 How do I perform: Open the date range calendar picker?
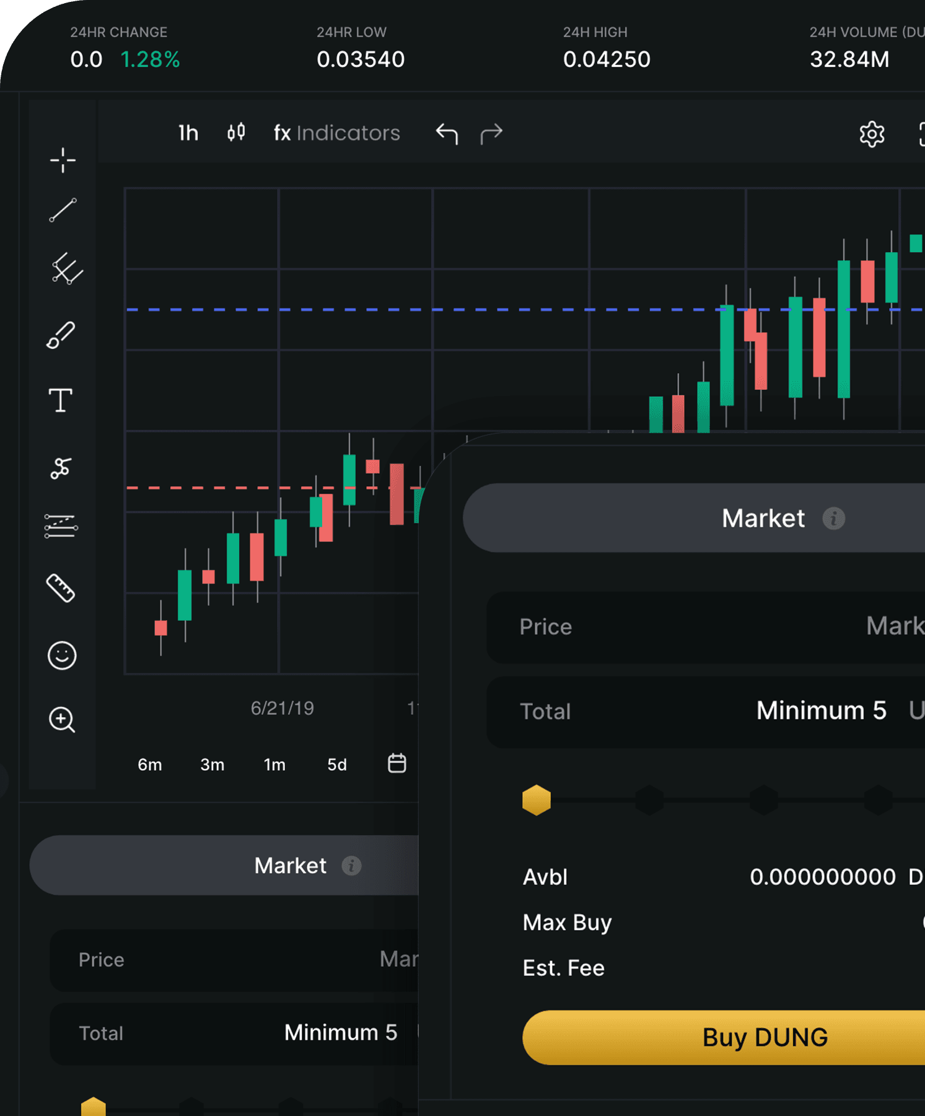point(397,763)
